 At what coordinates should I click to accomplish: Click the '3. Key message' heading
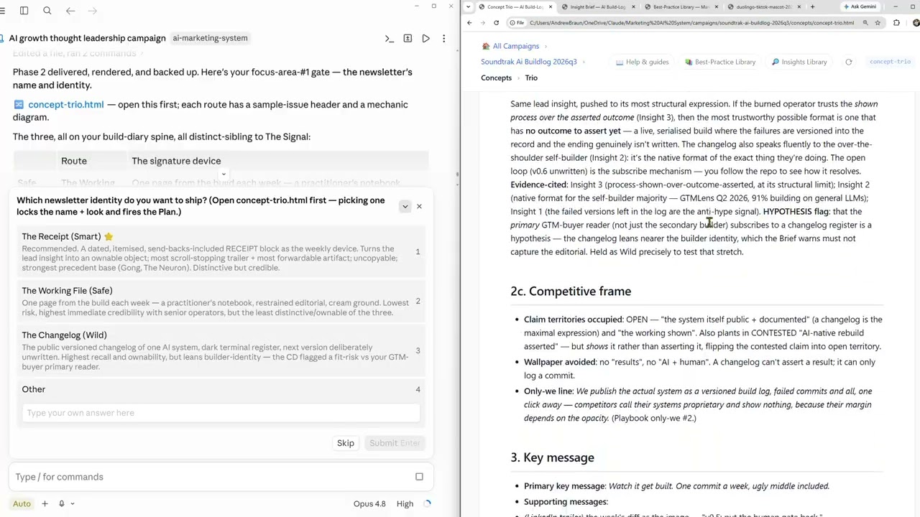pyautogui.click(x=553, y=457)
